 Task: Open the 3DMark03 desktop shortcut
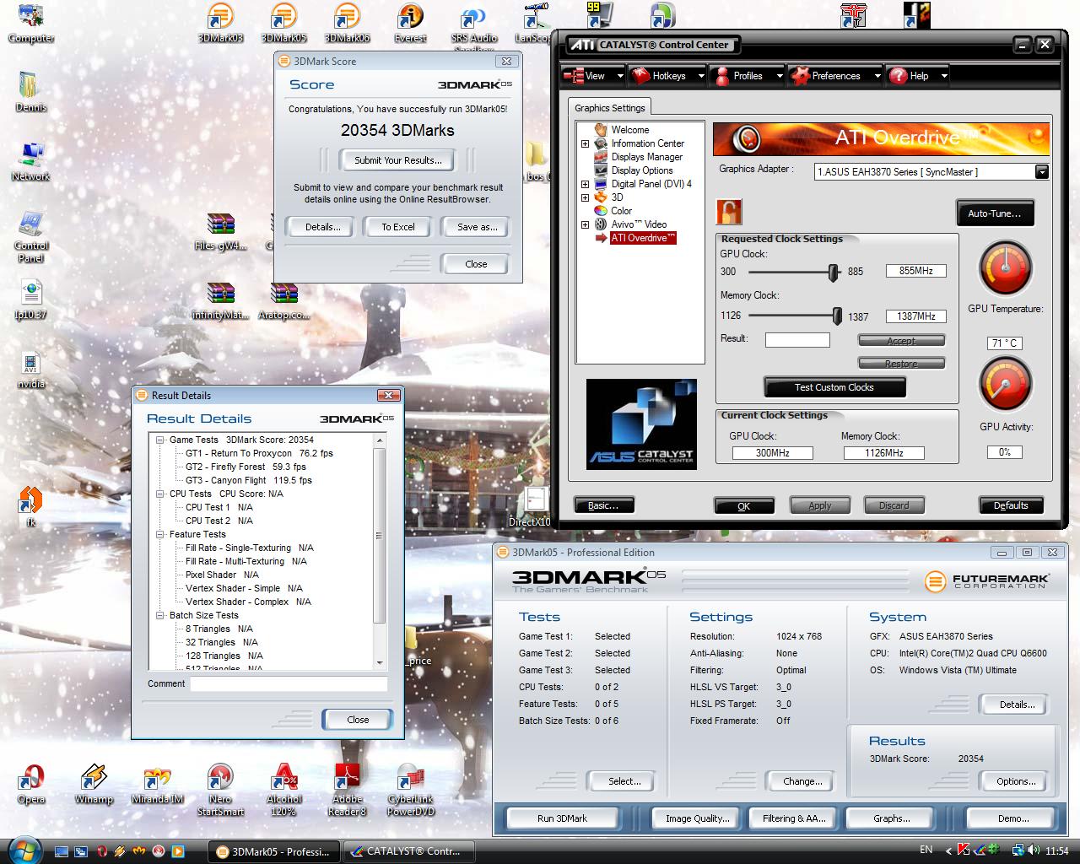click(220, 23)
